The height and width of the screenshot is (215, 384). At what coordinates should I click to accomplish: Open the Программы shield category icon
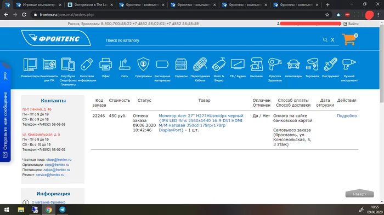click(143, 65)
